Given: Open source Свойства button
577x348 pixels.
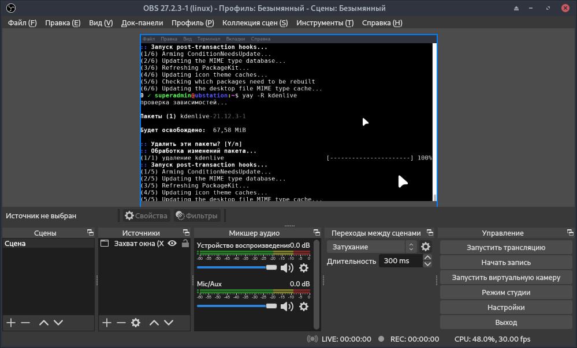Looking at the screenshot, I should click(x=146, y=216).
